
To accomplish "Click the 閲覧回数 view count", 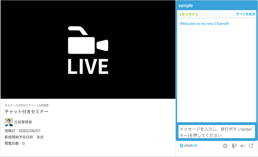I will pos(15,143).
